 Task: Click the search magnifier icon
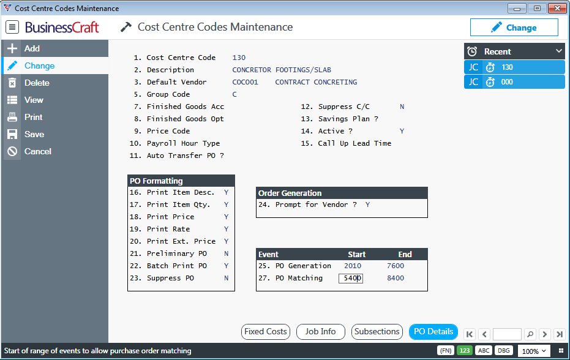point(530,334)
